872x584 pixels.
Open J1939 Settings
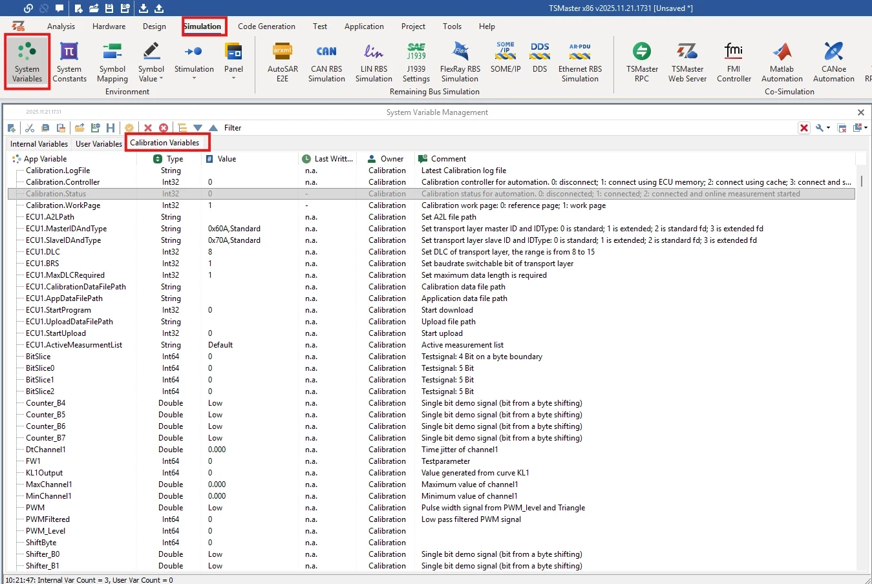[416, 62]
